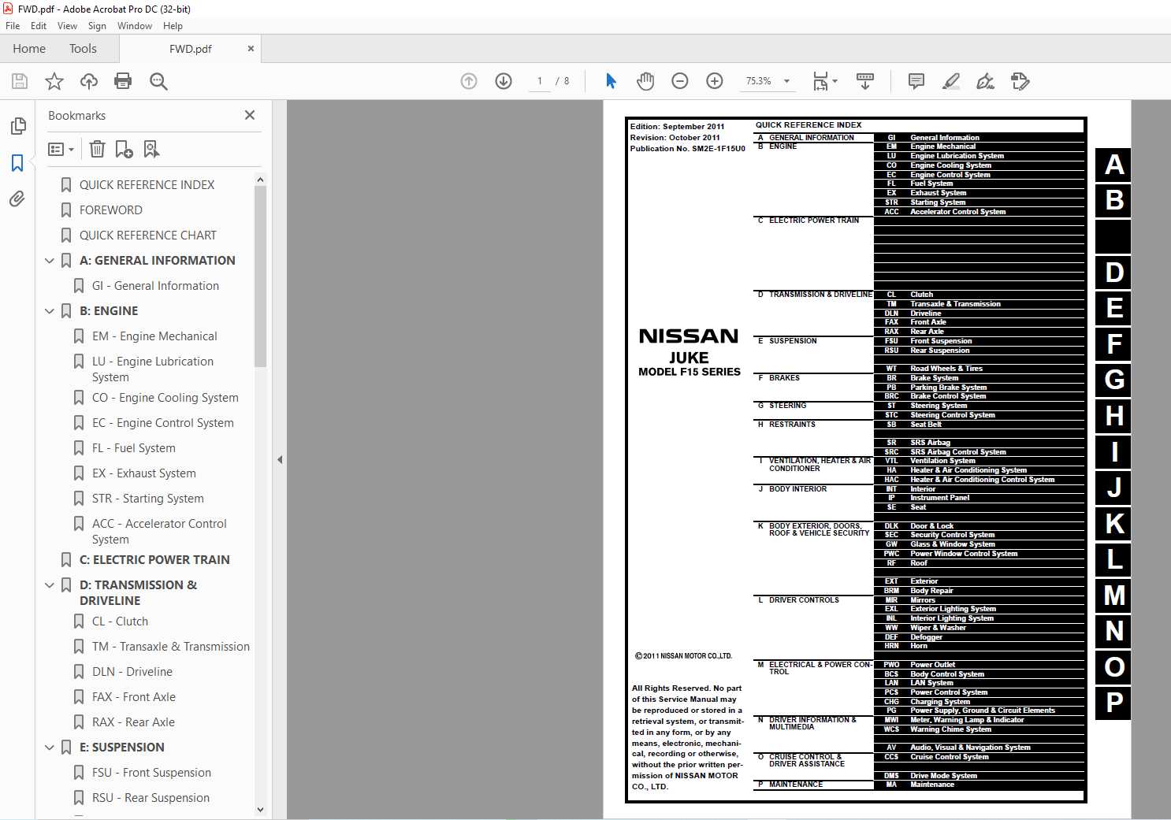Zoom out with minus button
Image resolution: width=1171 pixels, height=820 pixels.
680,81
